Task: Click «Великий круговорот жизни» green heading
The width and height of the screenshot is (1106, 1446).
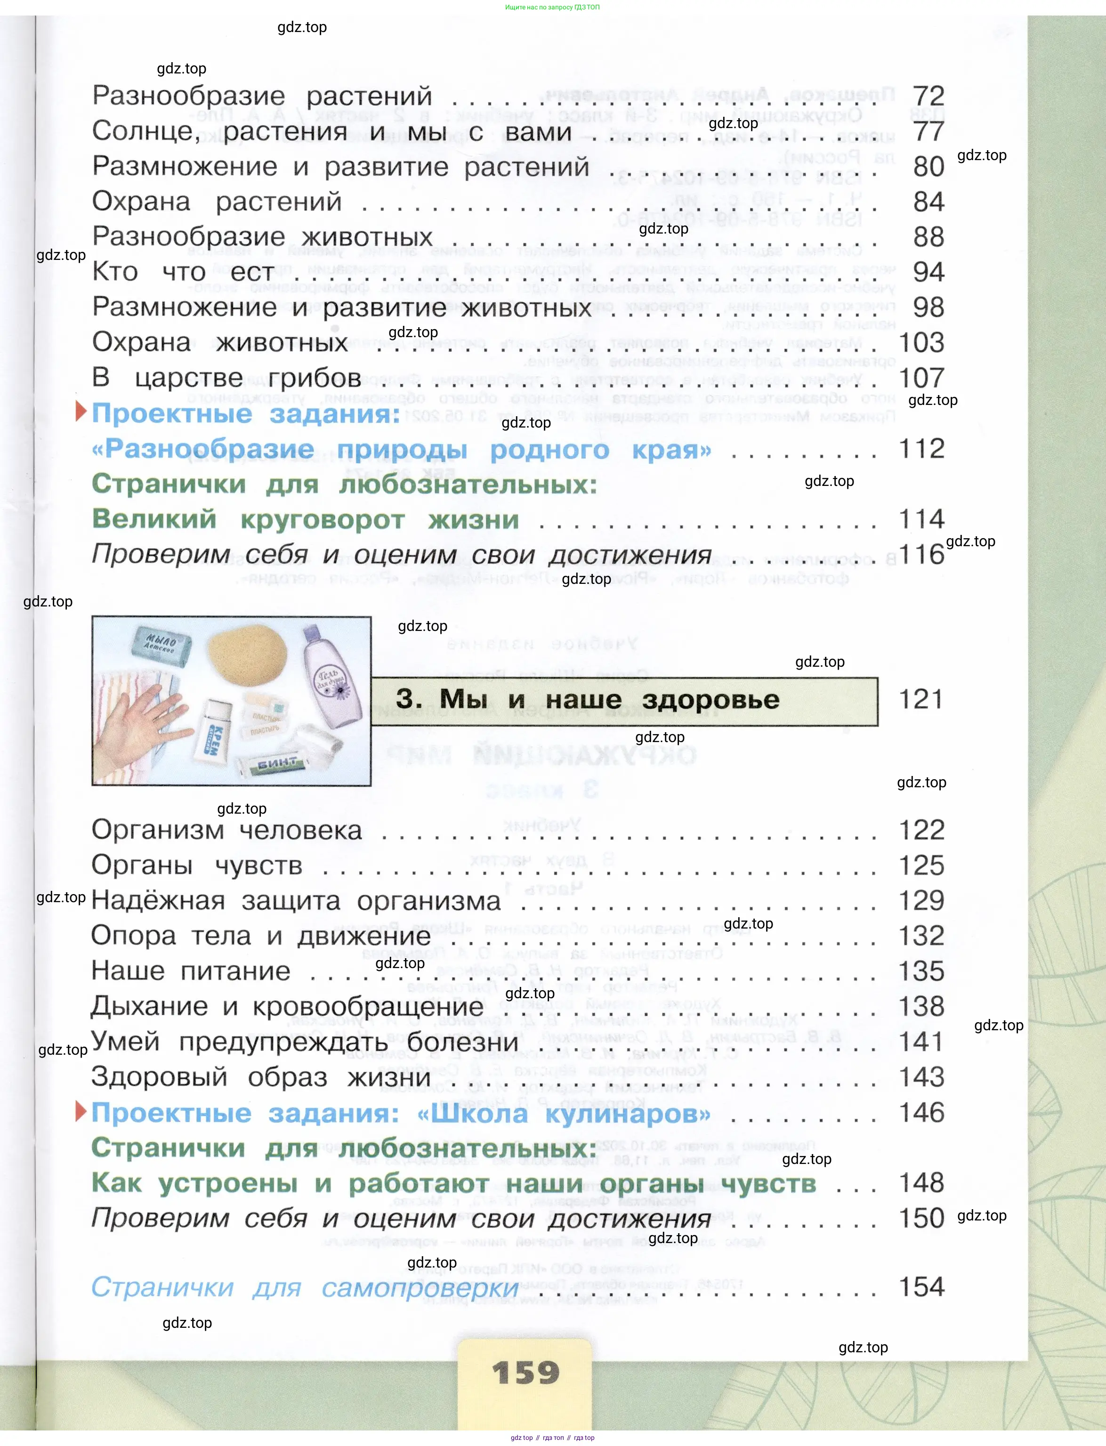Action: 306,519
